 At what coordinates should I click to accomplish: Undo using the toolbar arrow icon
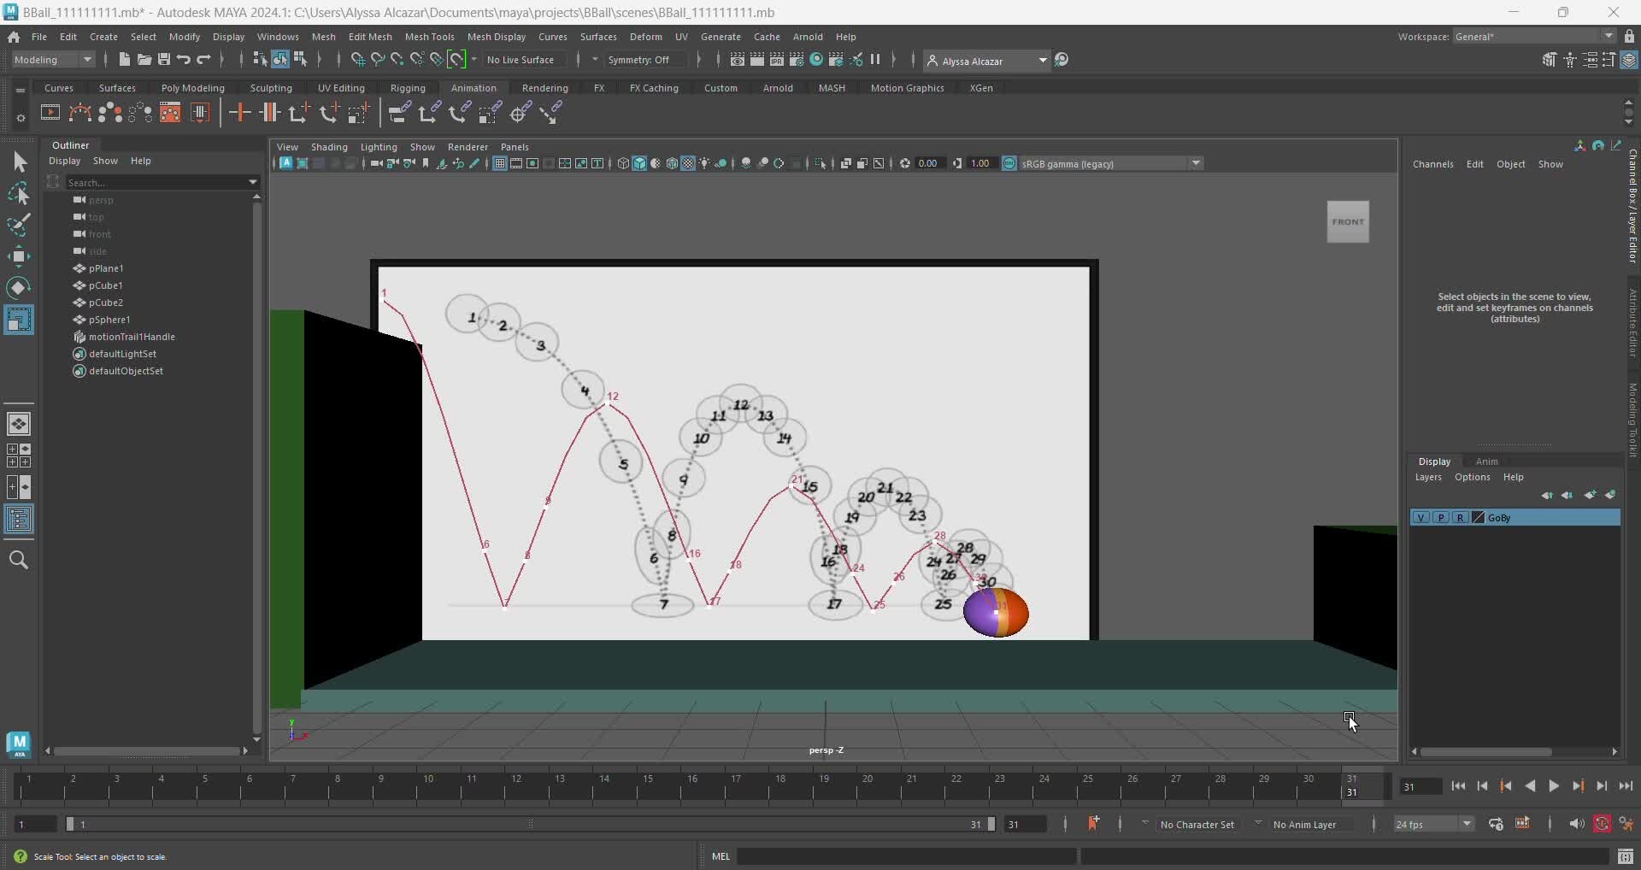click(x=185, y=60)
